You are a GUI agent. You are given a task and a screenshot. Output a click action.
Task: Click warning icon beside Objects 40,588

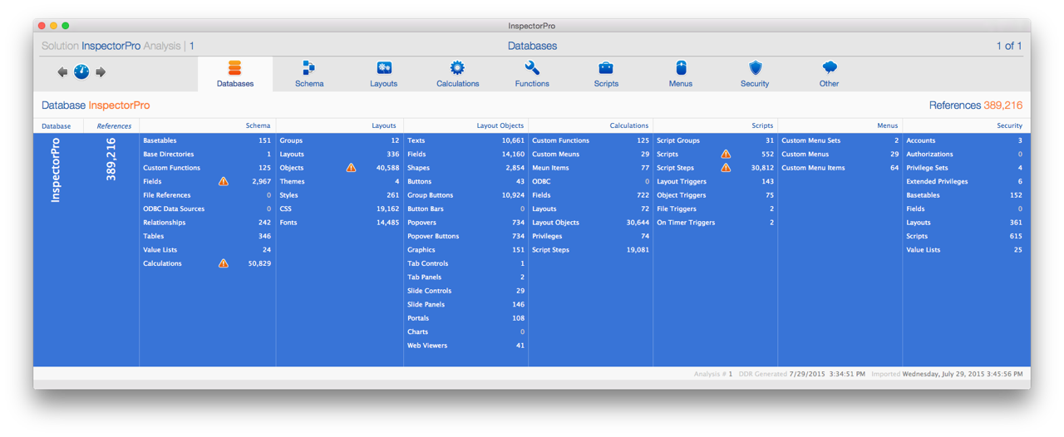[x=351, y=168]
